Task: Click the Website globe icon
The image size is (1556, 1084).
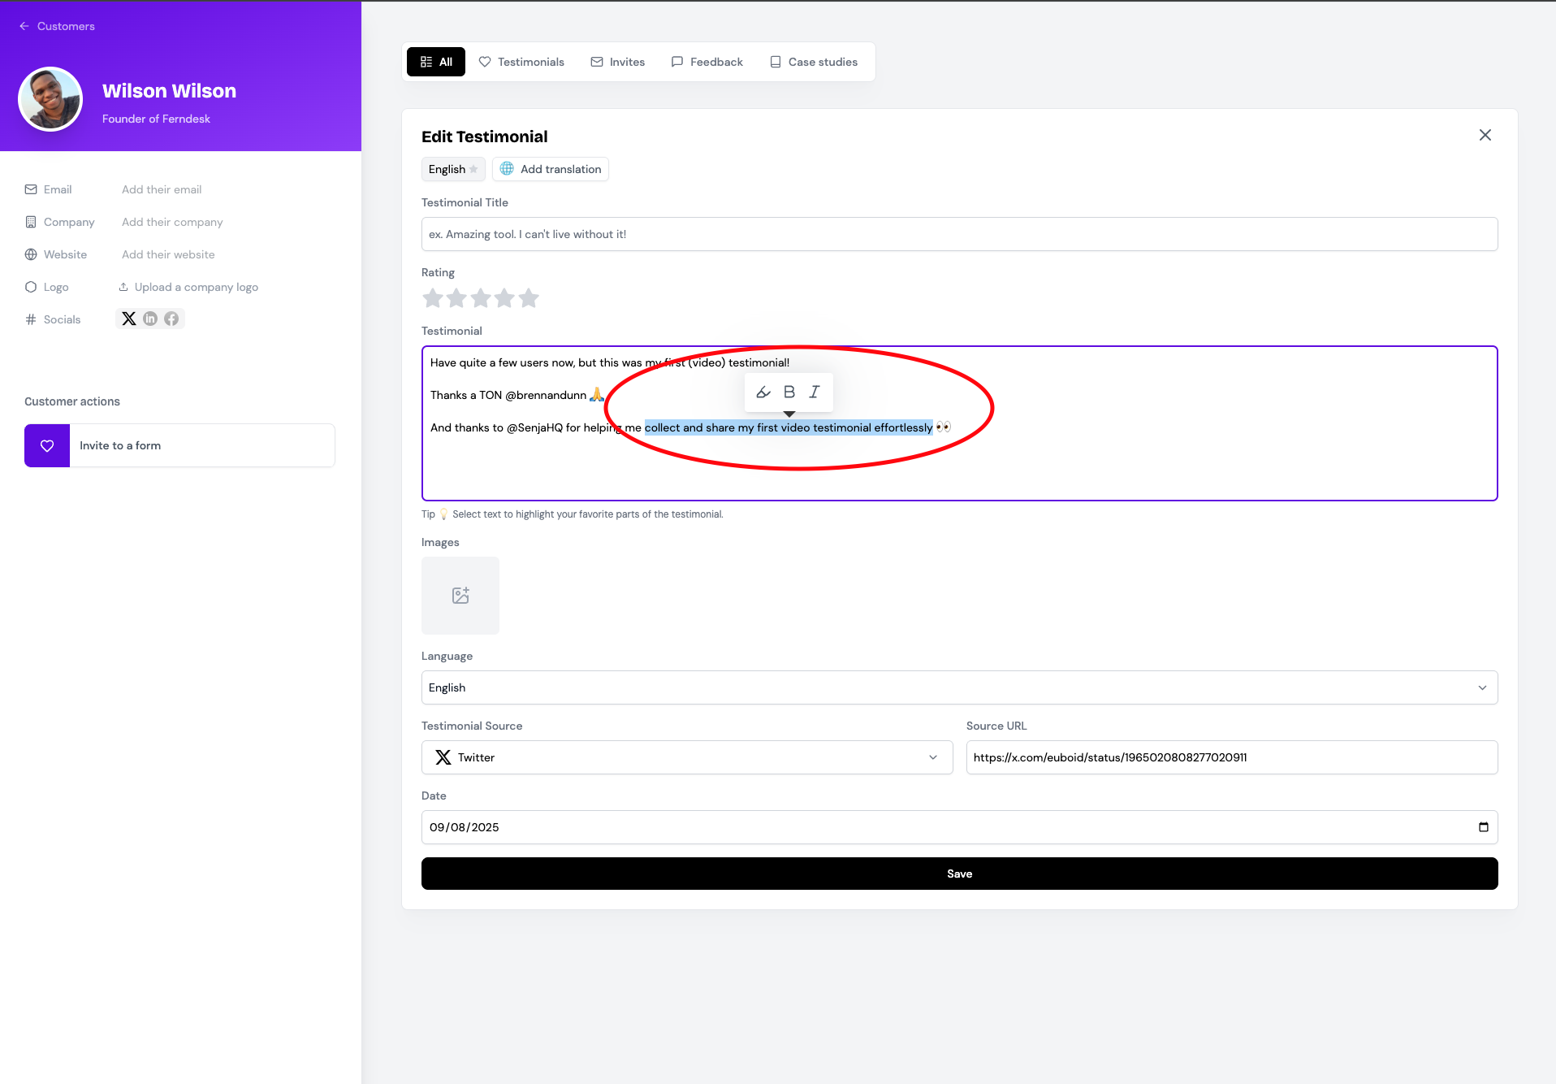Action: [31, 254]
